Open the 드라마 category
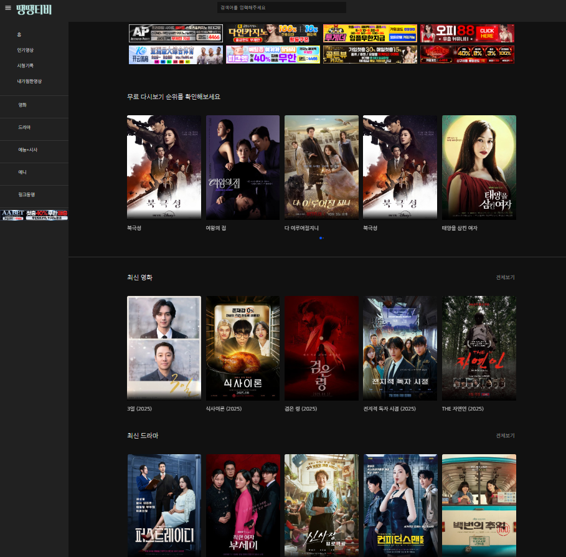 coord(24,127)
